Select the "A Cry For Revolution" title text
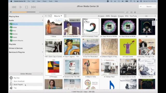Image resolution: width=166 pixels, height=93 pixels. click(x=91, y=57)
